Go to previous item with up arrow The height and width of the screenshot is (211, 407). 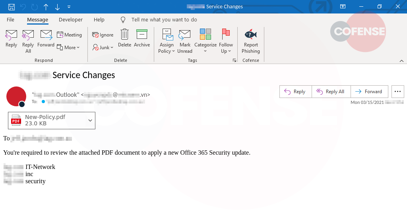coord(46,7)
